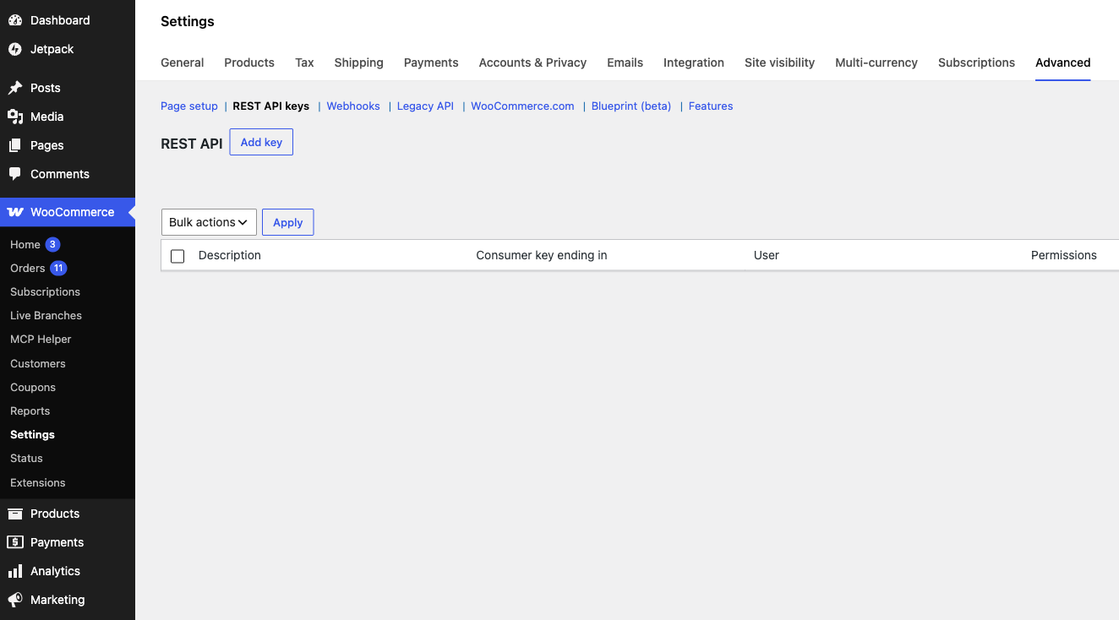The width and height of the screenshot is (1119, 620).
Task: Open Pages in the sidebar
Action: pyautogui.click(x=47, y=145)
